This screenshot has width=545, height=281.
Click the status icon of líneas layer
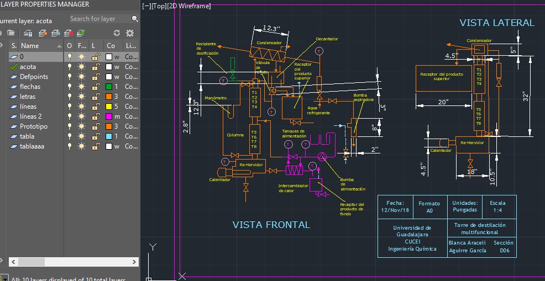click(x=14, y=107)
